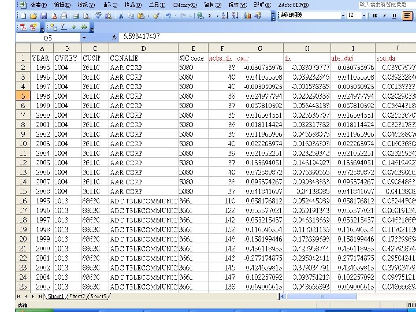The image size is (416, 312).
Task: Select column D header
Action: tap(143, 49)
